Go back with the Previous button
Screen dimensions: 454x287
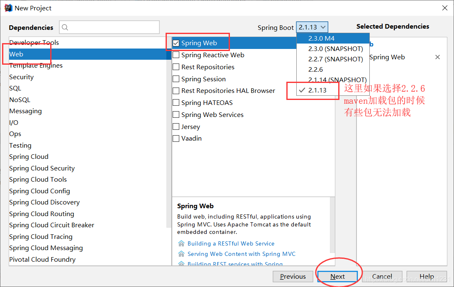pyautogui.click(x=293, y=277)
